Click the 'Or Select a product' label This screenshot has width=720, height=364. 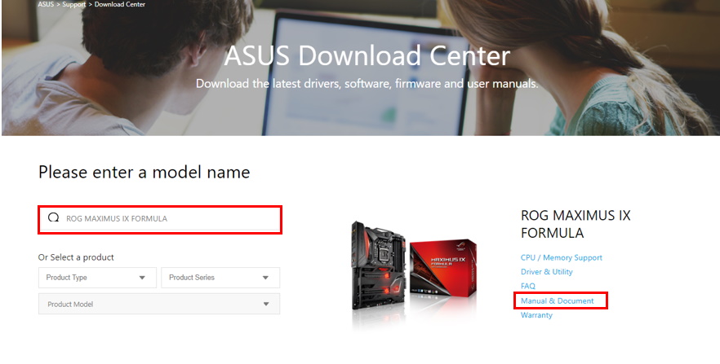click(76, 257)
